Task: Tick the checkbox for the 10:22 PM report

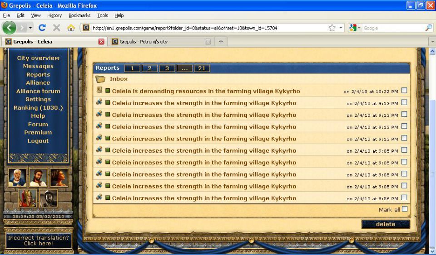Action: pyautogui.click(x=404, y=90)
